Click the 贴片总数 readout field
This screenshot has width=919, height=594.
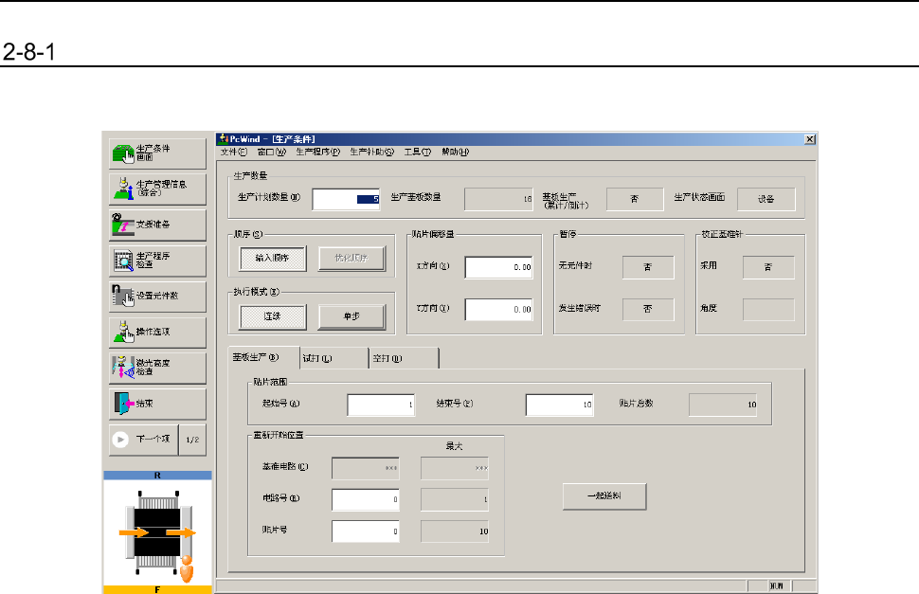tap(723, 405)
